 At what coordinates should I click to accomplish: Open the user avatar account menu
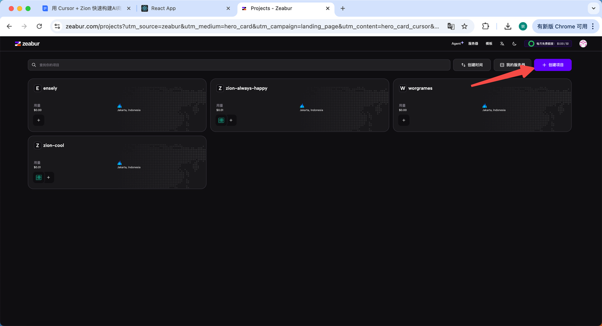583,44
